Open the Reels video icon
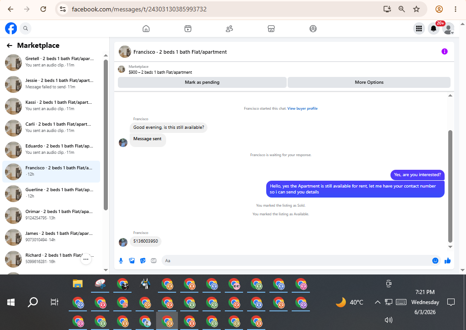The image size is (466, 330). tap(188, 29)
